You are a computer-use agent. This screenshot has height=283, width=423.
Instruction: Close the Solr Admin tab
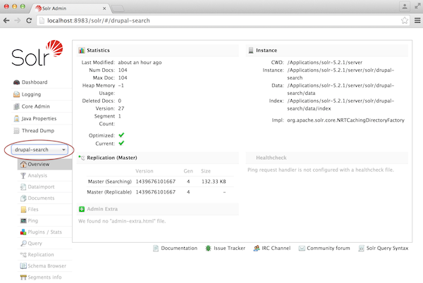click(104, 8)
